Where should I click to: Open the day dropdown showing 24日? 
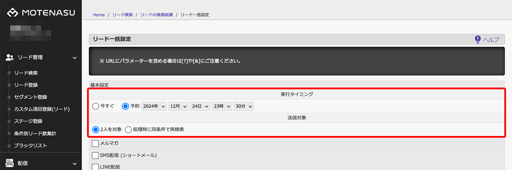pyautogui.click(x=200, y=106)
